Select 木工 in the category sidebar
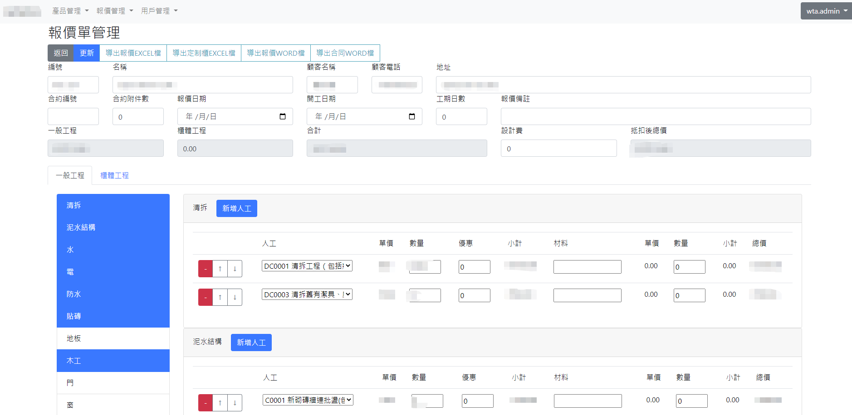Viewport: 852px width, 415px height. pos(113,361)
